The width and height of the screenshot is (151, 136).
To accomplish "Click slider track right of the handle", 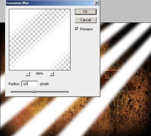I will 52,92.
